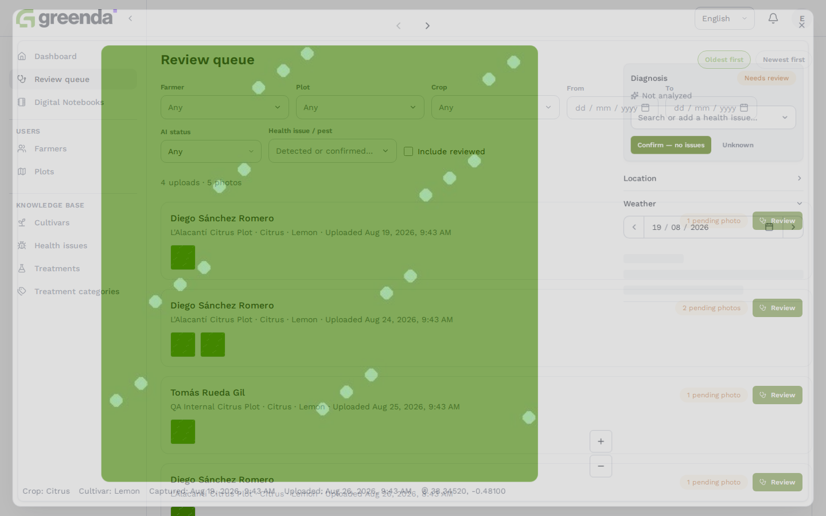Collapse the Weather section
The width and height of the screenshot is (826, 516).
coord(713,204)
